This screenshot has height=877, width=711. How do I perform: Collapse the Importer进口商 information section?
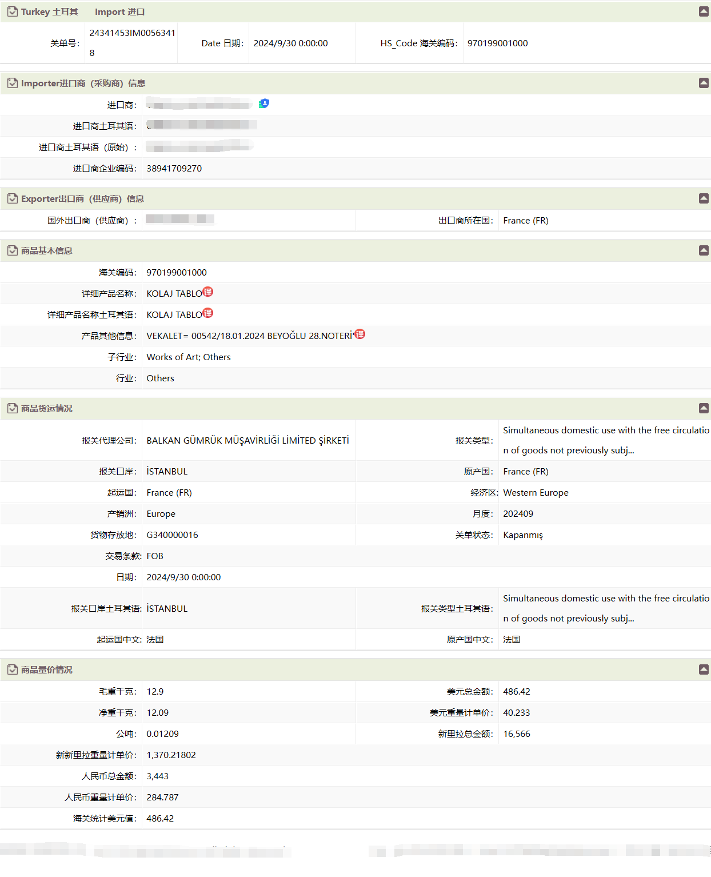click(x=704, y=83)
